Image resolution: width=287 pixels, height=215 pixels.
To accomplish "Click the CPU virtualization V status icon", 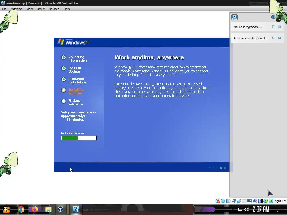I will 260,201.
